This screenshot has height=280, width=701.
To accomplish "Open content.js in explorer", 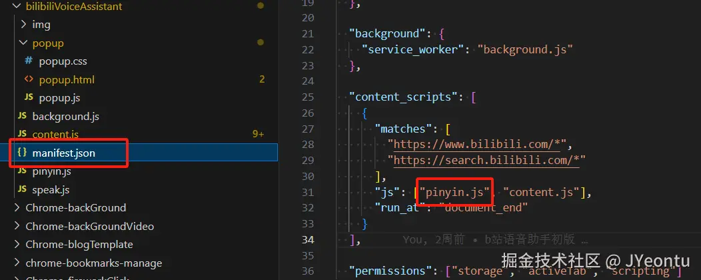I will click(x=55, y=134).
